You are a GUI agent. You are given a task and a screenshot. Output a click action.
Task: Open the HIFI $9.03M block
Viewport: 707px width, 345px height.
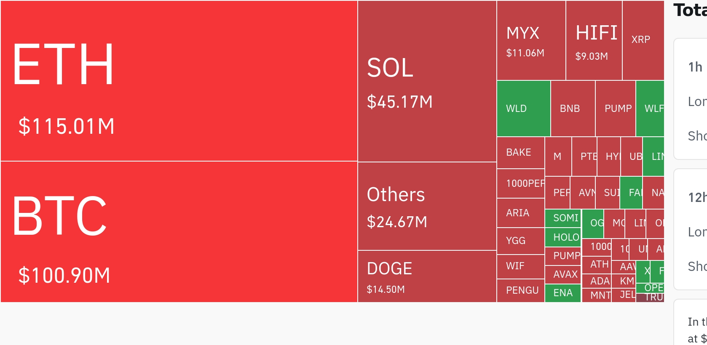click(594, 40)
